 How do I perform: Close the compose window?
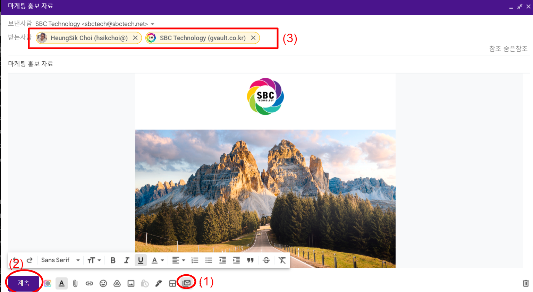pos(528,7)
